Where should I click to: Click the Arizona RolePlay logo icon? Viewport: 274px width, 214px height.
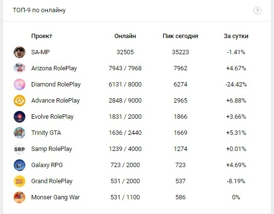tap(20, 68)
